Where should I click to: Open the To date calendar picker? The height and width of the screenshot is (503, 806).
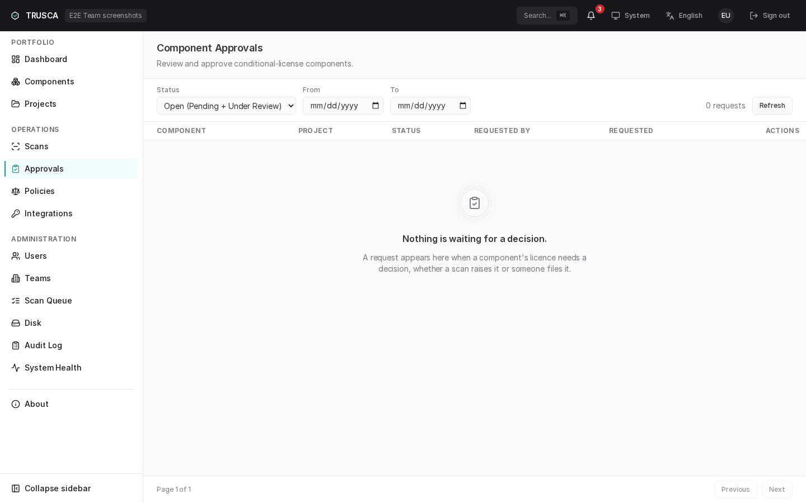click(x=463, y=106)
